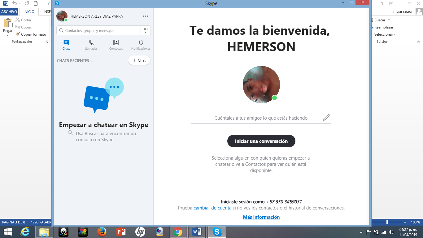The width and height of the screenshot is (423, 238).
Task: Open the webcam app from the taskbar
Action: (x=159, y=232)
